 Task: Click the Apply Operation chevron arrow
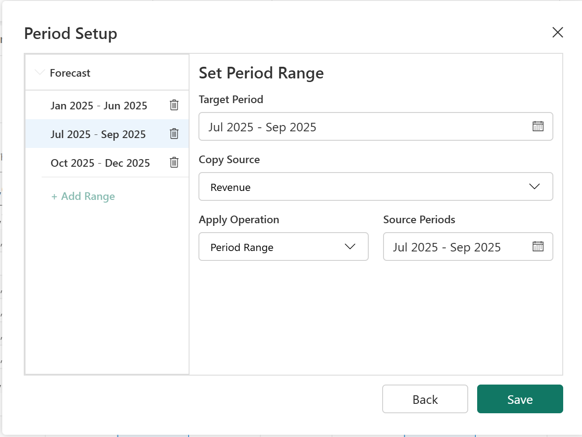[x=350, y=247]
